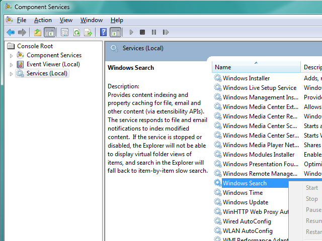Select Windows Management Ins... service

261,97
